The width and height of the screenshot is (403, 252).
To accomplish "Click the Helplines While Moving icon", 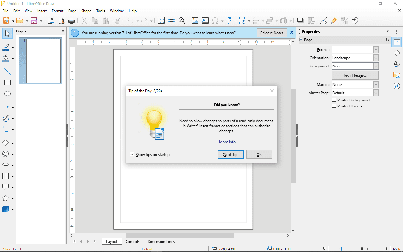I will (x=172, y=21).
